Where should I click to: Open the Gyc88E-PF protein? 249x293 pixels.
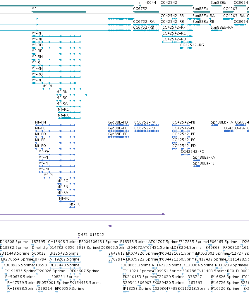tap(119, 137)
